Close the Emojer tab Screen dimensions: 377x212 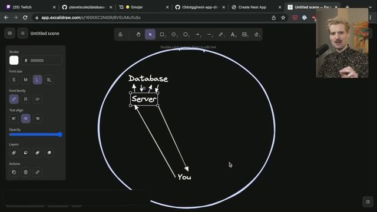(167, 7)
